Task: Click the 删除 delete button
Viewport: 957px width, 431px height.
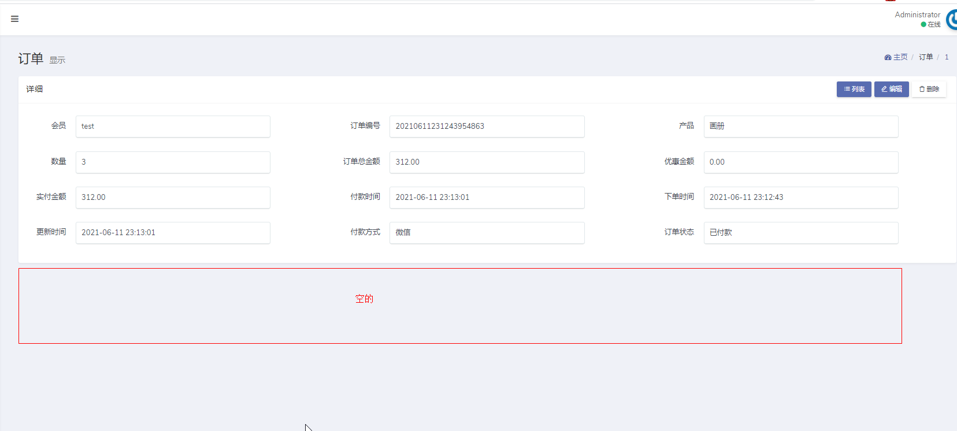Action: click(x=929, y=89)
